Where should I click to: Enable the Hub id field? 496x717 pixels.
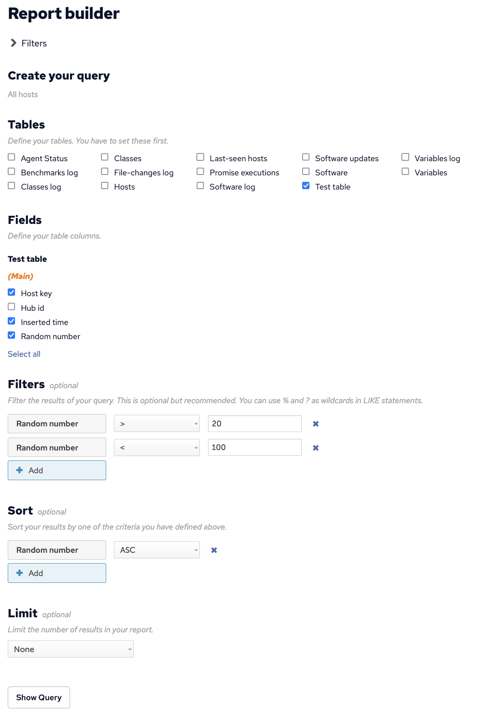click(x=11, y=306)
